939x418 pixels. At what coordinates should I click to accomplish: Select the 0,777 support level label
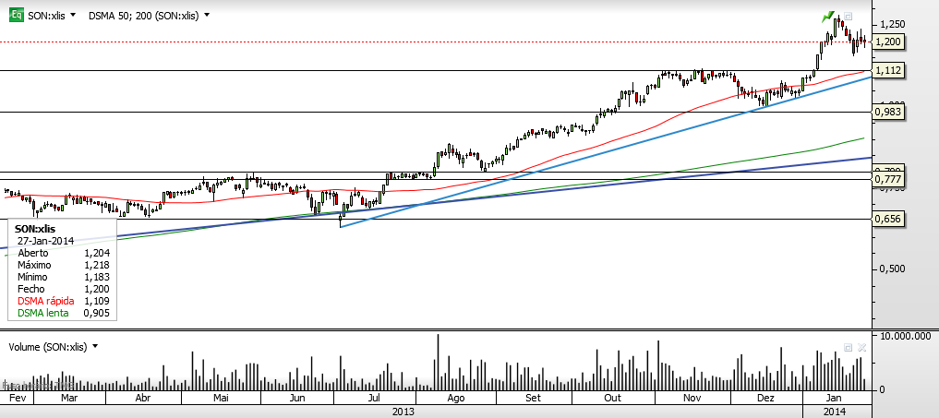(x=887, y=178)
